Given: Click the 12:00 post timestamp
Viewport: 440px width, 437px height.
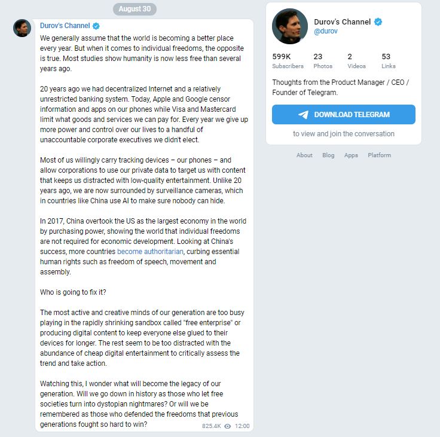Looking at the screenshot, I should point(242,426).
